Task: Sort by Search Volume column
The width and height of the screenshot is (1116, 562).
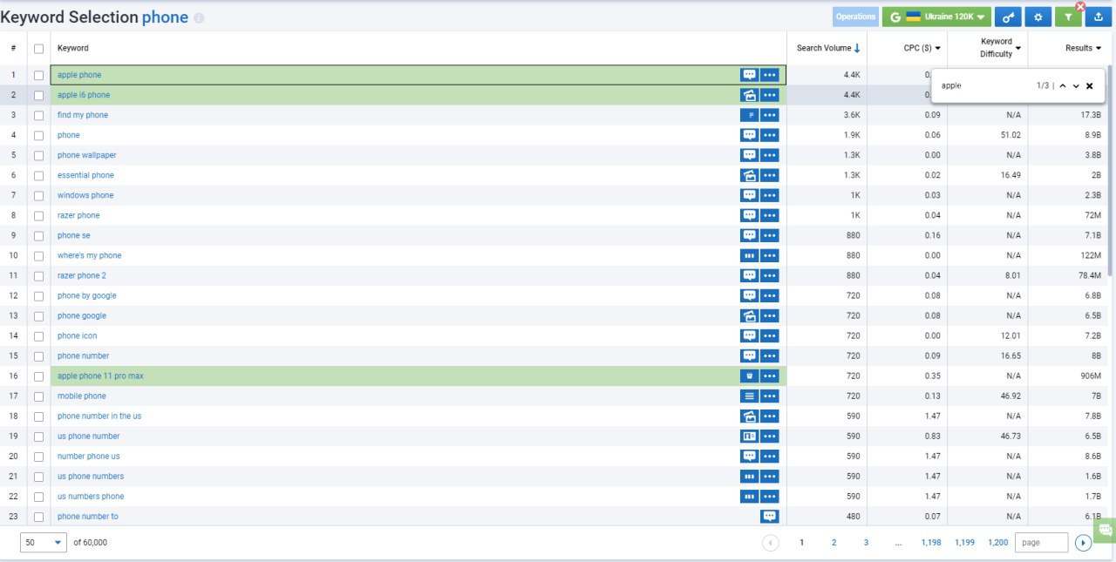Action: [x=828, y=48]
